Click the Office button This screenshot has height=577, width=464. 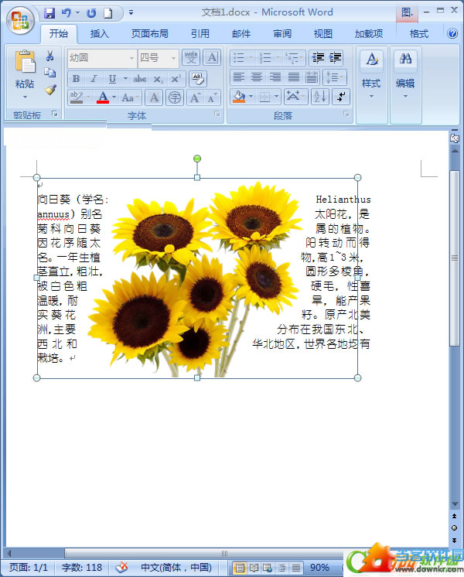coord(20,21)
